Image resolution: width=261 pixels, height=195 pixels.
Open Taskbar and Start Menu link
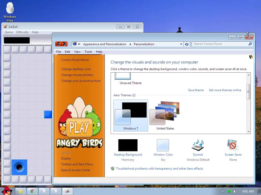(77, 164)
